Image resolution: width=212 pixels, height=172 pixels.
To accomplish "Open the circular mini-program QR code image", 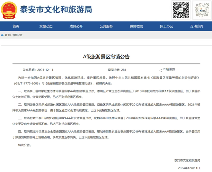I will (202, 10).
